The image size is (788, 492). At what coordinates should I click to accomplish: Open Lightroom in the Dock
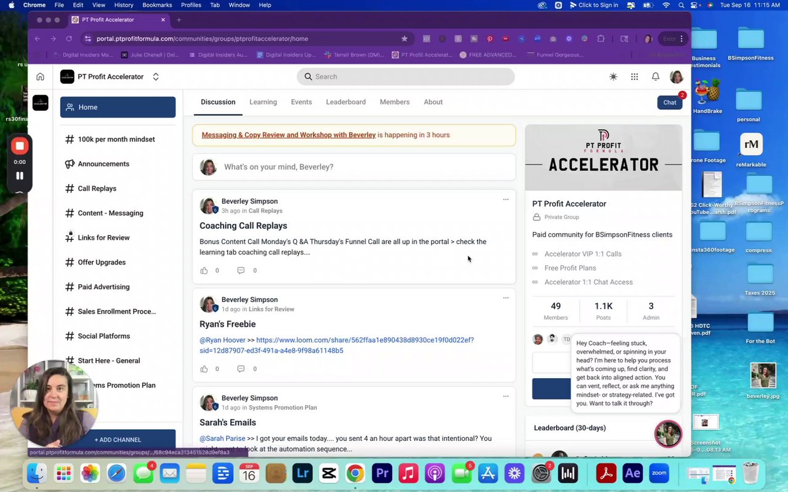(x=302, y=473)
